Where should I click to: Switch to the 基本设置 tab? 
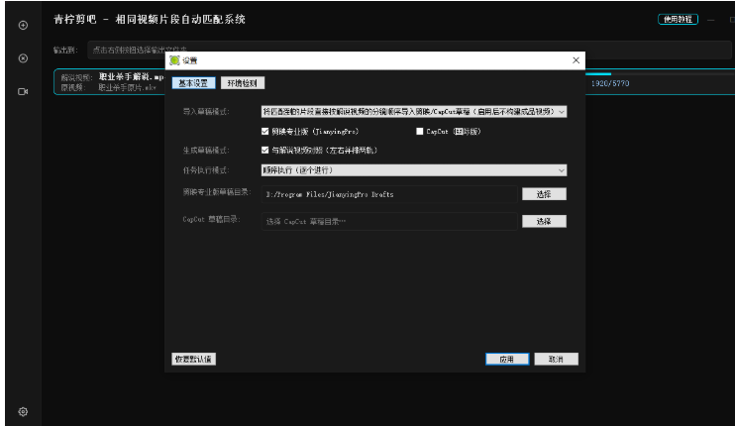tap(193, 83)
